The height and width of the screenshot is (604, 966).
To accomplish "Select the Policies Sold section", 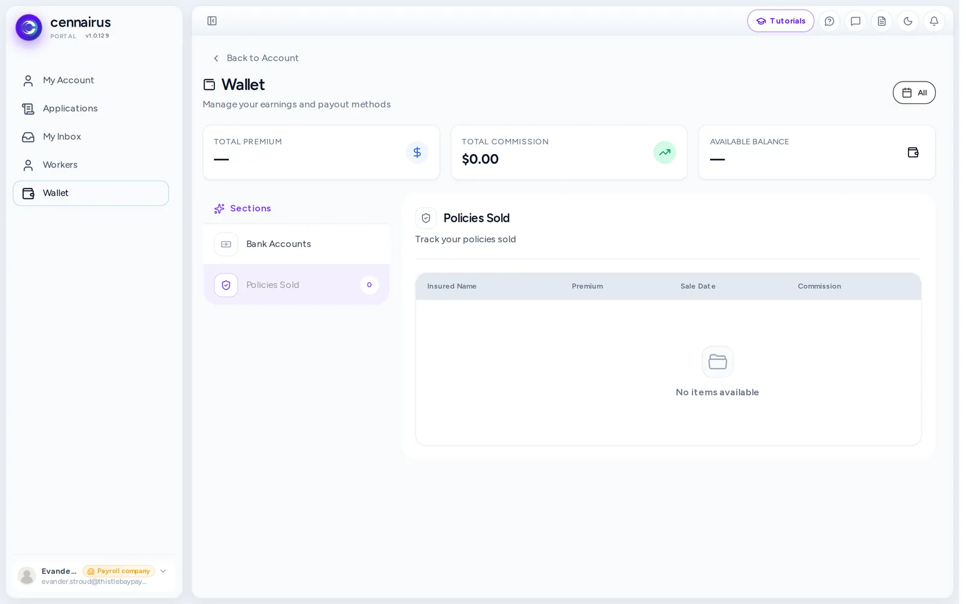I will [x=296, y=285].
